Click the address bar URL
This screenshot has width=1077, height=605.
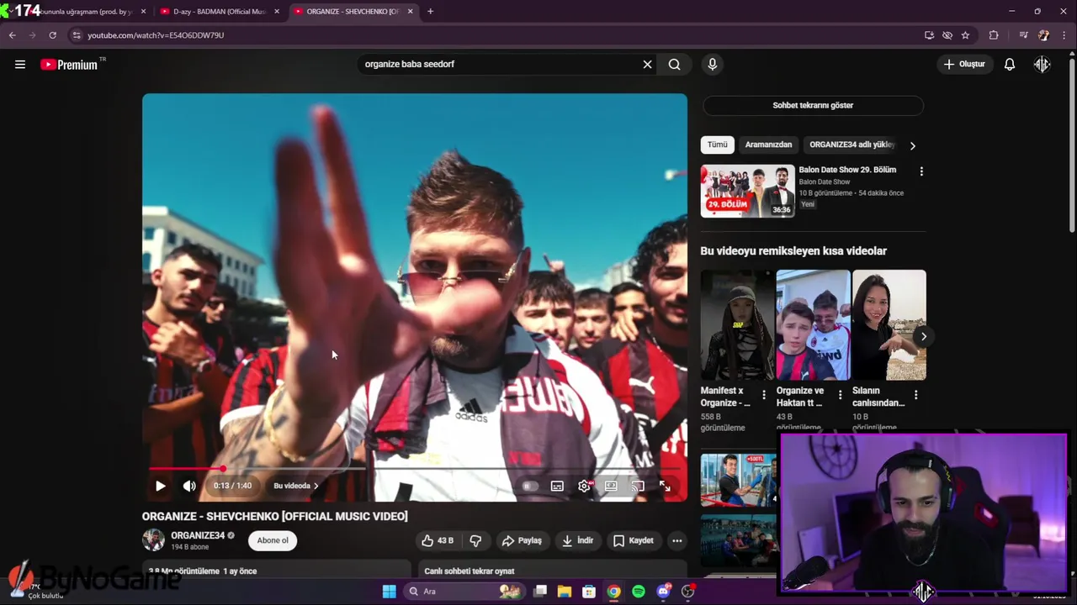tap(156, 35)
